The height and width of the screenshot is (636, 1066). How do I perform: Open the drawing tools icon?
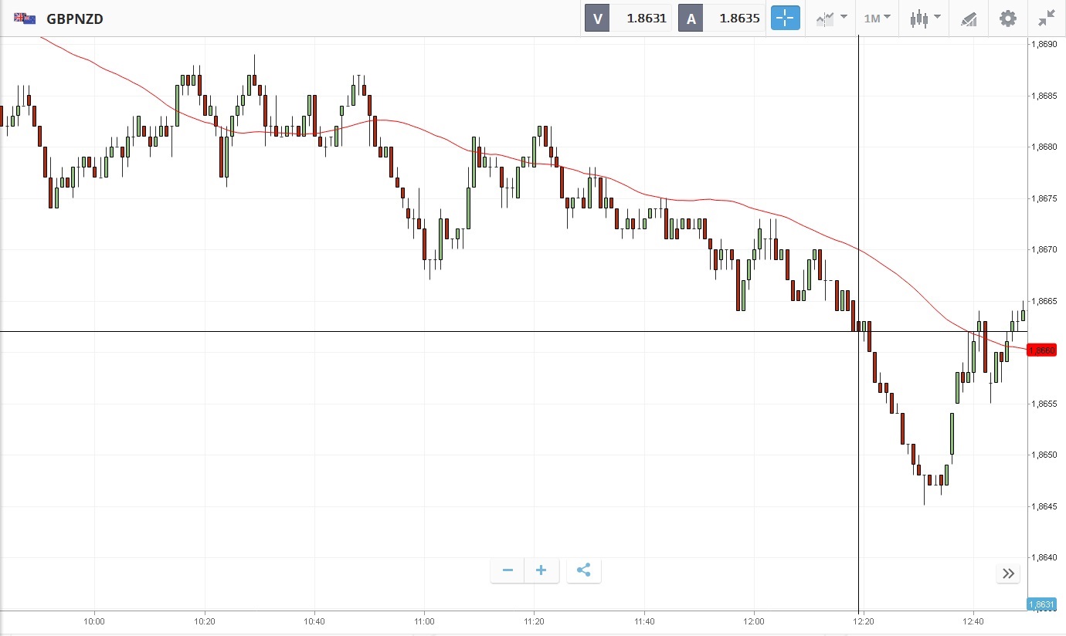pyautogui.click(x=969, y=19)
